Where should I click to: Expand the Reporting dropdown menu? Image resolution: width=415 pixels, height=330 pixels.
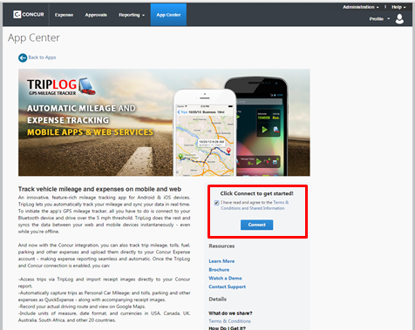coord(132,15)
